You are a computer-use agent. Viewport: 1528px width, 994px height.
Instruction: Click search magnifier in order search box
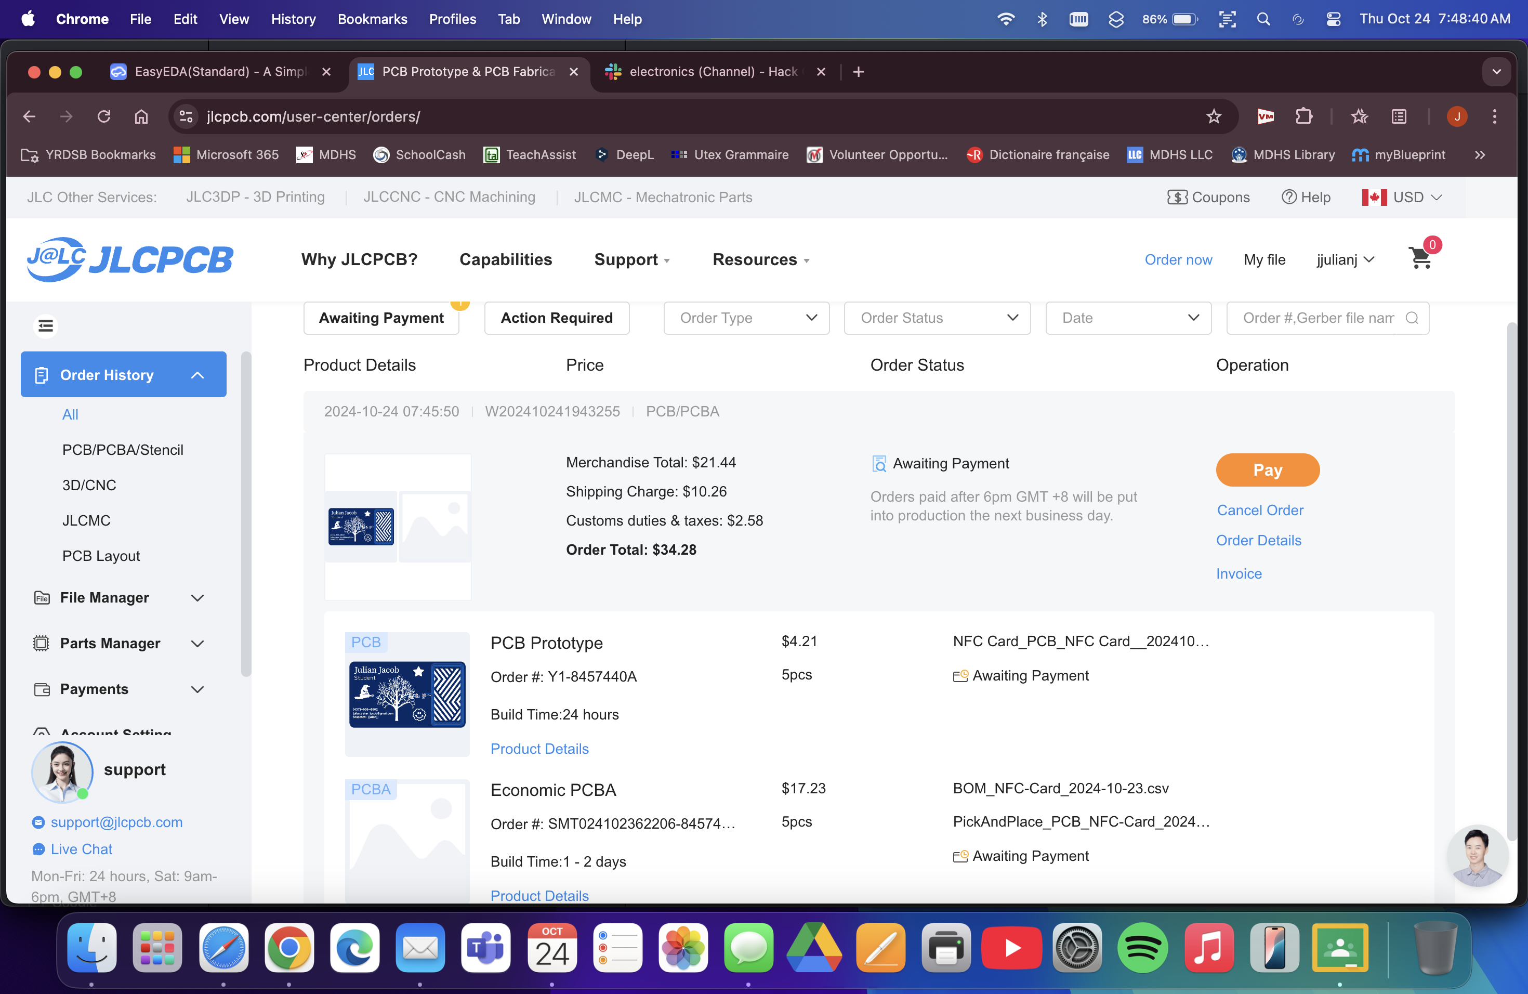pyautogui.click(x=1411, y=318)
